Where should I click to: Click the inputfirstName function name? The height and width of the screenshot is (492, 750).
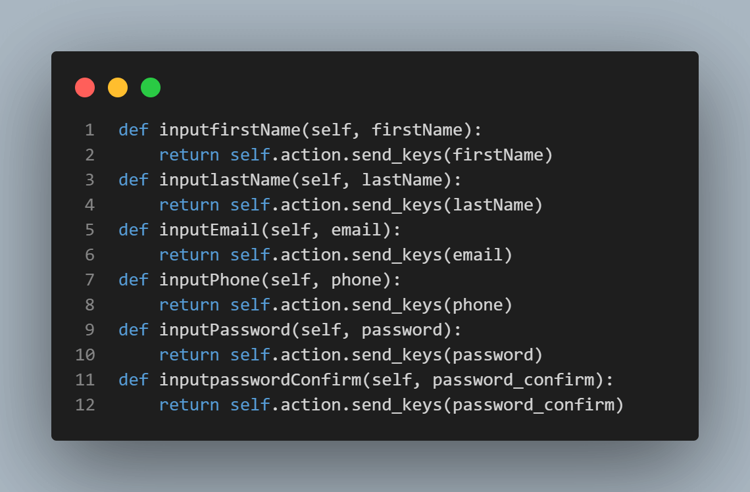tap(230, 130)
